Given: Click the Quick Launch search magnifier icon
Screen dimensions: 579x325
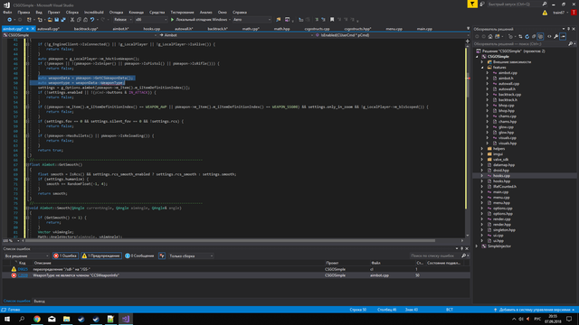Looking at the screenshot, I should (545, 4).
